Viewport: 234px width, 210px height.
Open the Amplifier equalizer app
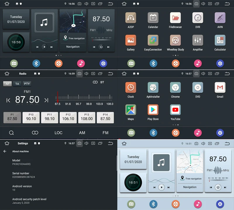tap(197, 41)
